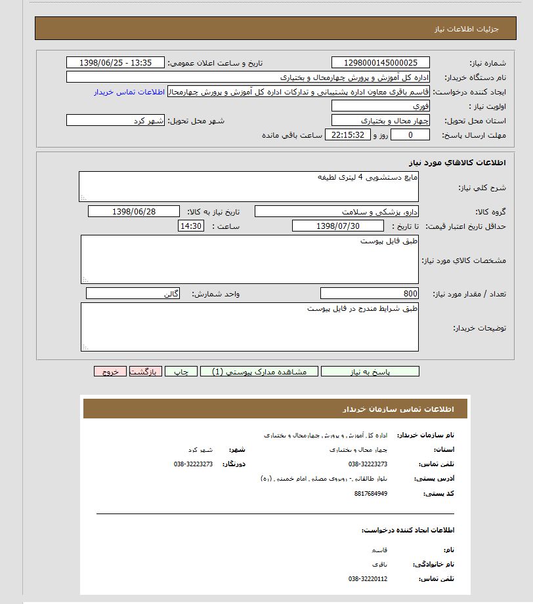
Task: Open attached documents 'مشاهده مدارک پیوستی (1)'
Action: (259, 371)
